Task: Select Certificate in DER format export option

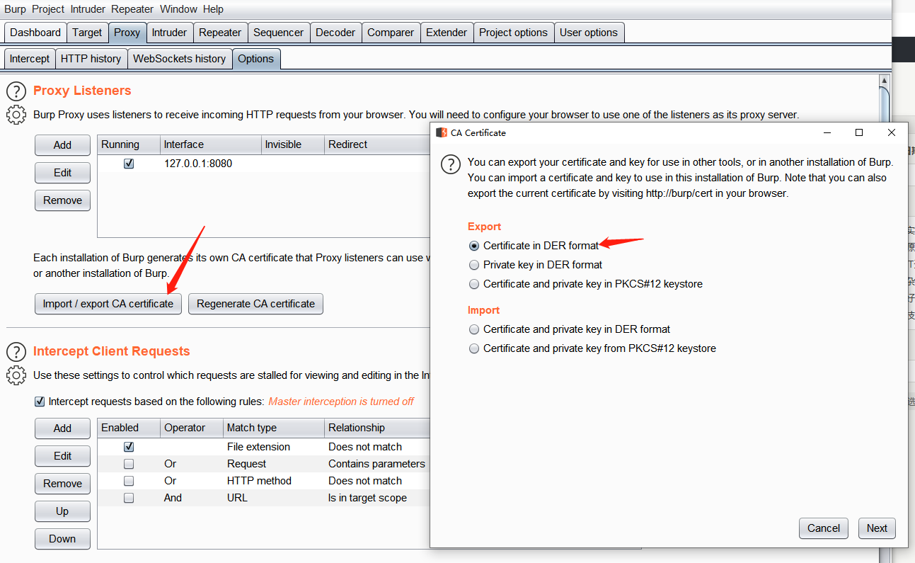Action: click(474, 246)
